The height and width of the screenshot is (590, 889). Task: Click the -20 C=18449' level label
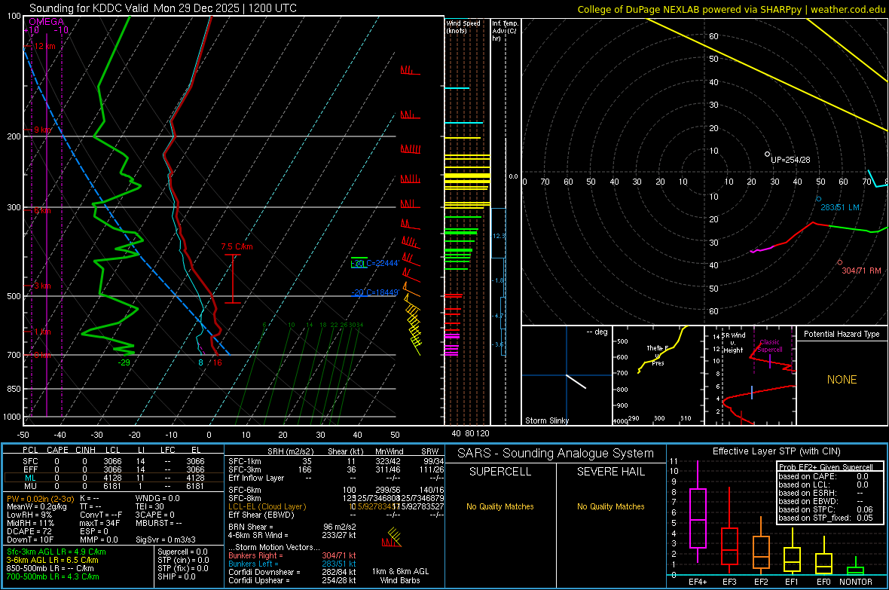tap(374, 292)
